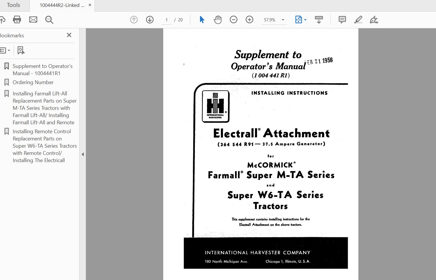The height and width of the screenshot is (280, 436).
Task: Open the sign document pen tool
Action: 374,20
